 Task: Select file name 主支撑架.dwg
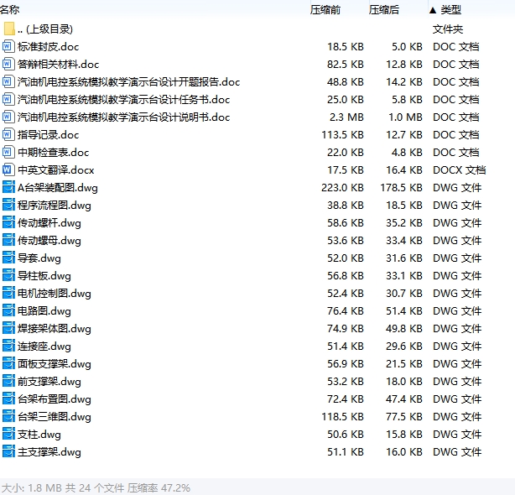(49, 452)
